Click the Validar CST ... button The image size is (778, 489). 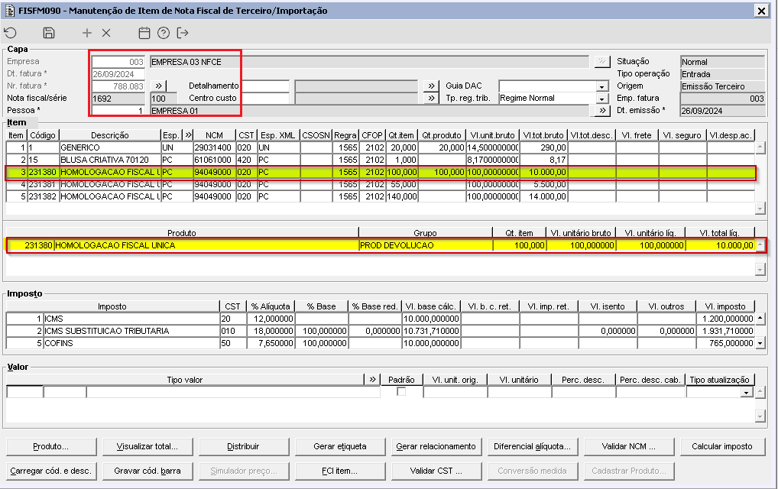pos(436,471)
